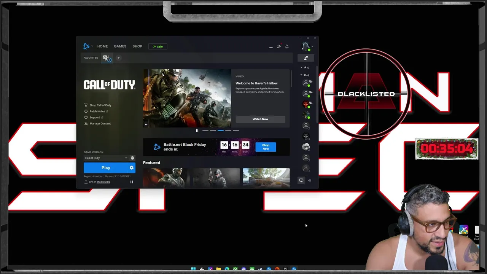This screenshot has height=274, width=487.
Task: Expand the chevron next to Battle.net logo
Action: [92, 46]
